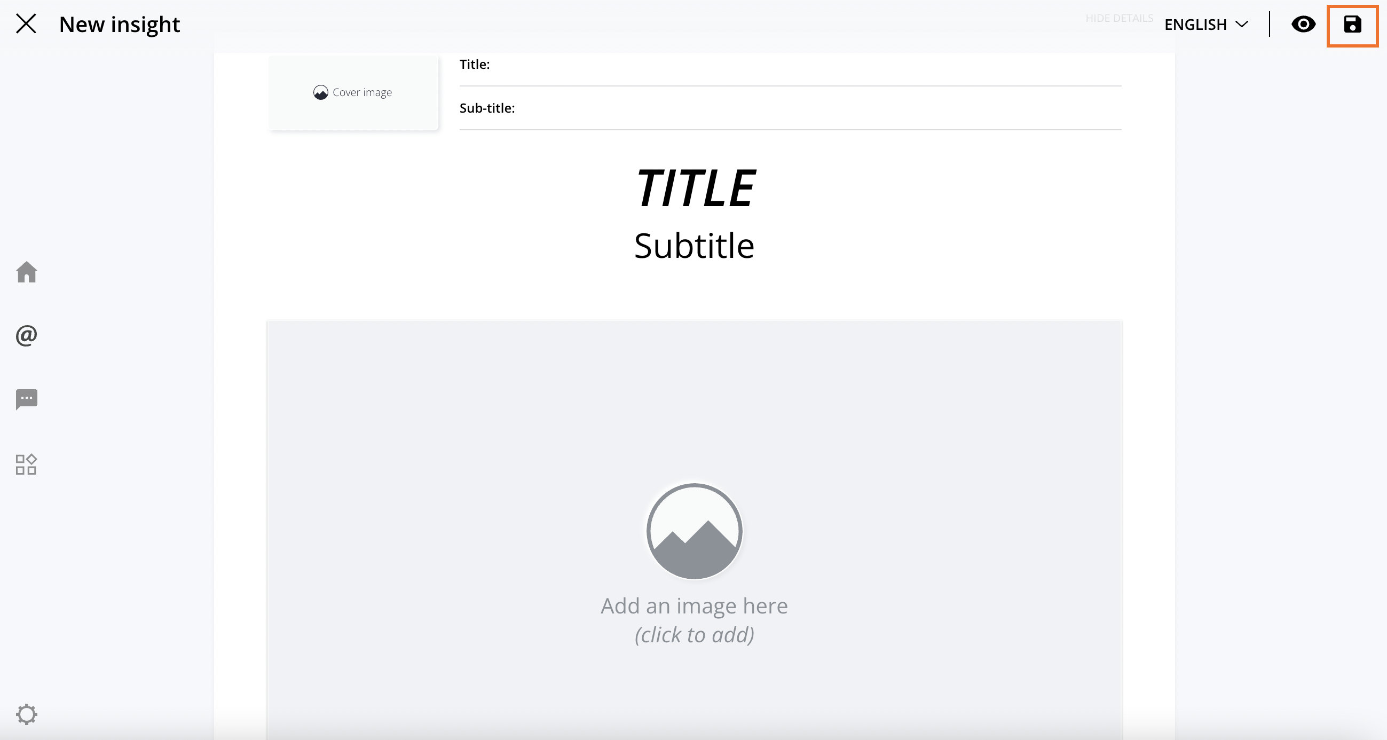The height and width of the screenshot is (740, 1387).
Task: Open the mentions @ sidebar icon
Action: point(26,335)
